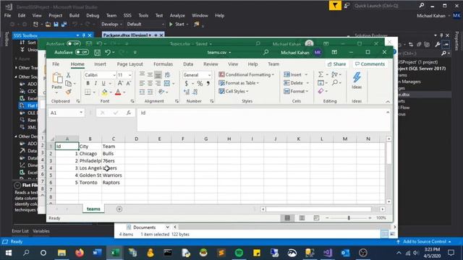Open the Debug menu in Visual Studio
The height and width of the screenshot is (260, 463).
pyautogui.click(x=93, y=15)
